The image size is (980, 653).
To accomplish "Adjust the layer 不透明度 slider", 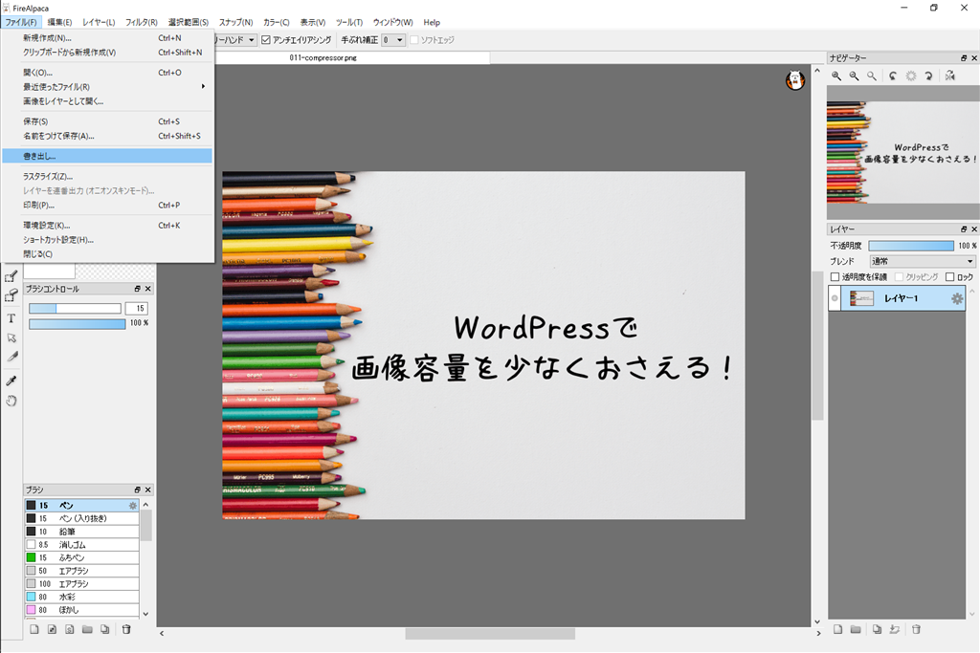I will tap(911, 246).
